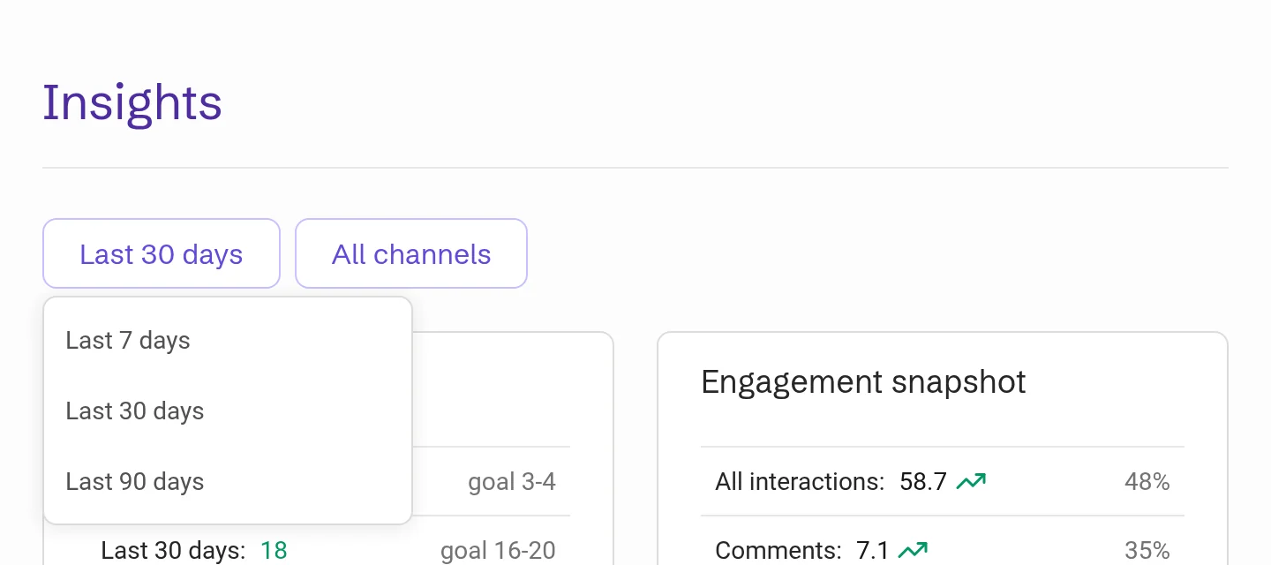This screenshot has height=565, width=1271.
Task: Click the trend arrow beside Comments
Action: click(914, 552)
